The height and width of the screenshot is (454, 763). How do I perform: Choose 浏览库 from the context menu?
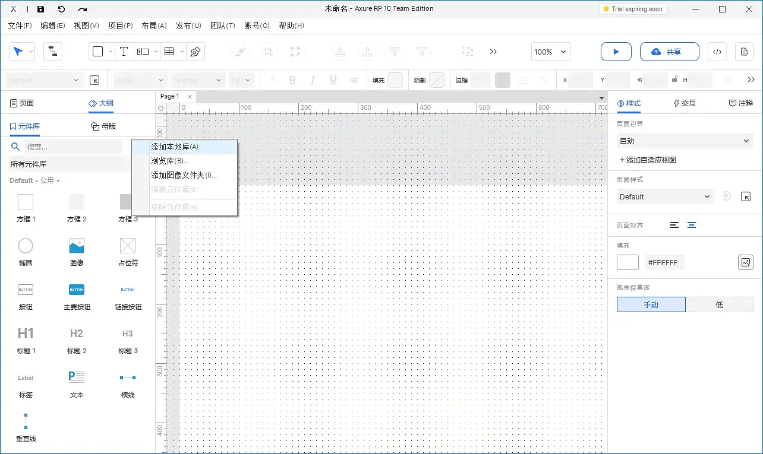[x=169, y=161]
